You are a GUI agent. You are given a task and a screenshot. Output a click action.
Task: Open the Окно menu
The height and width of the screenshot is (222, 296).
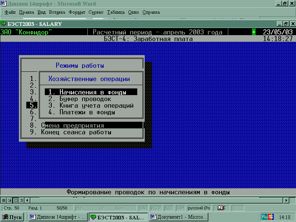pyautogui.click(x=134, y=12)
